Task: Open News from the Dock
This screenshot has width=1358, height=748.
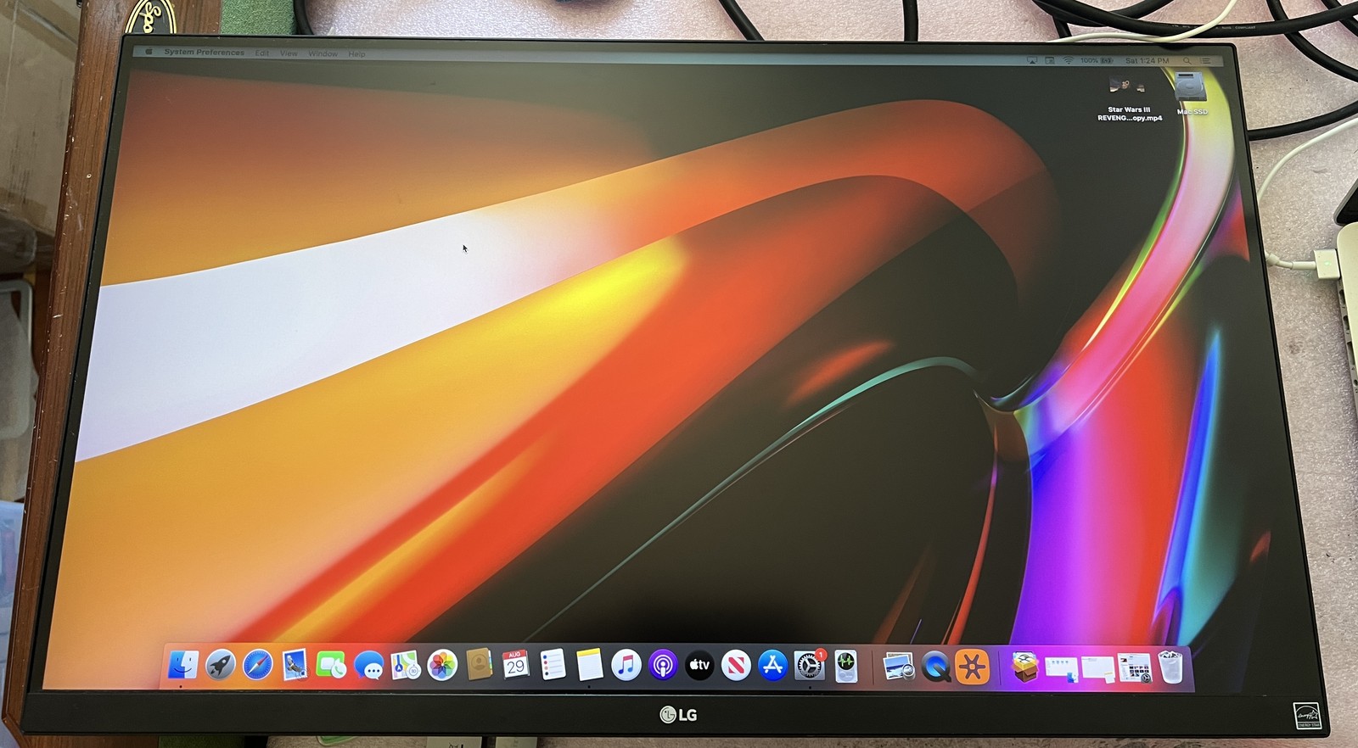Action: pos(736,666)
